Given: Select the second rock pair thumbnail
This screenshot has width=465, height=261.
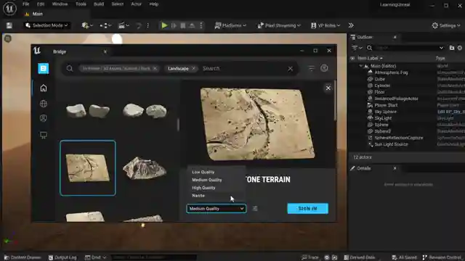Looking at the screenshot, I should click(145, 111).
